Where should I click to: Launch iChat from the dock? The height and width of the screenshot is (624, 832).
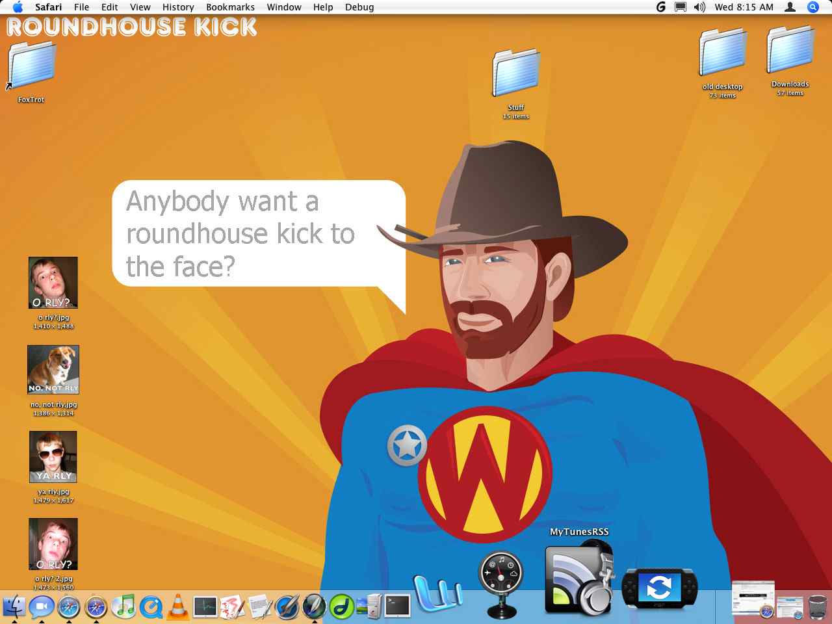coord(41,606)
